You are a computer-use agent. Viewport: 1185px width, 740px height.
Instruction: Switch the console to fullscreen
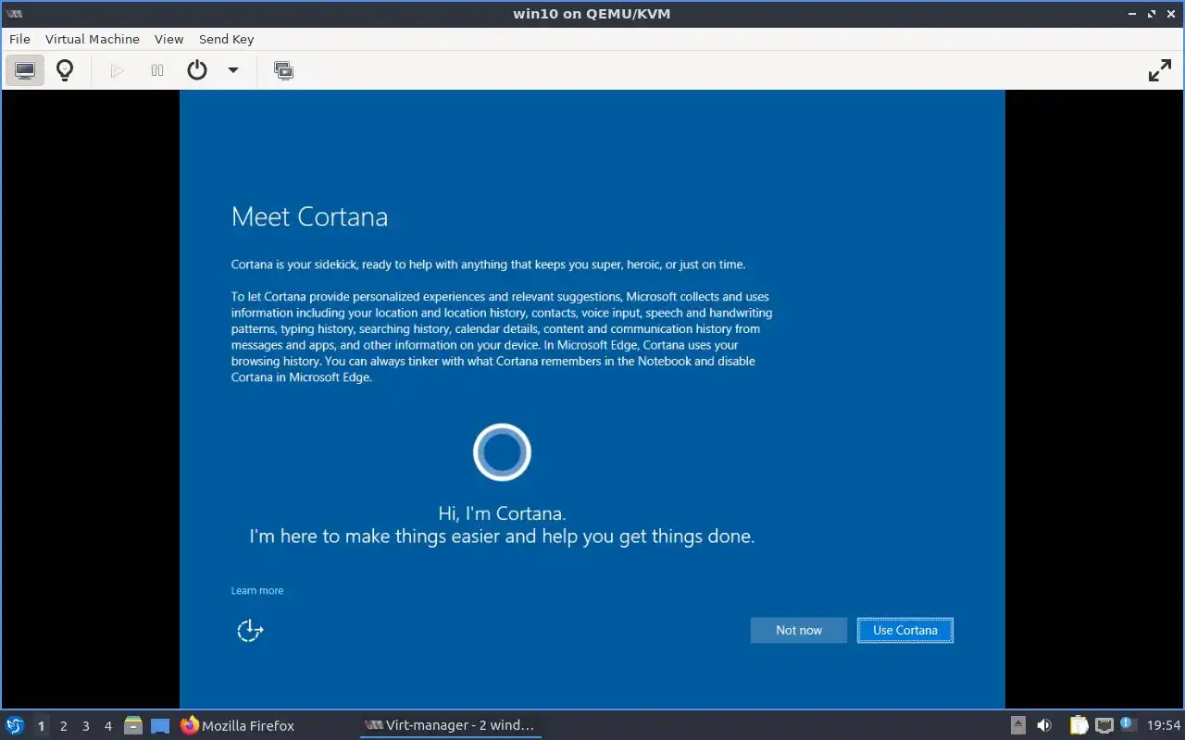tap(1160, 70)
